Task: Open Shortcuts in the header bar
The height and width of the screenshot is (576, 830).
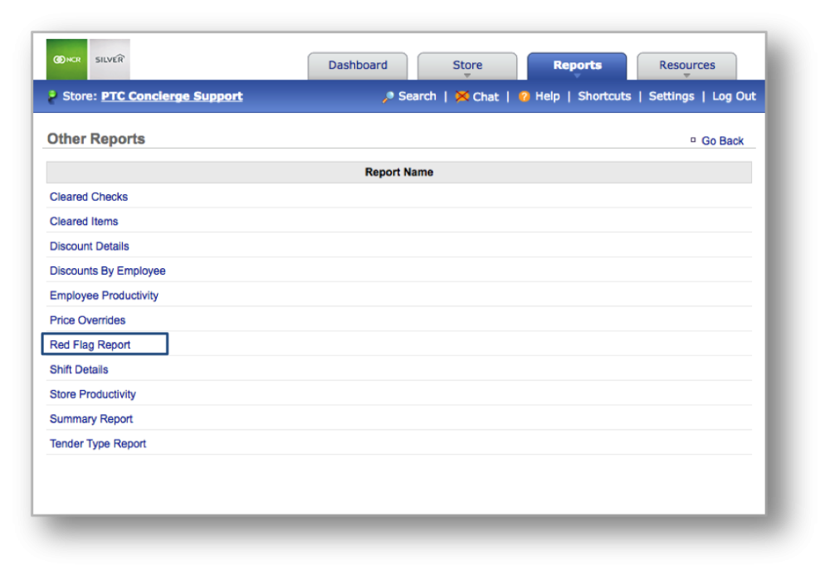Action: [x=604, y=96]
